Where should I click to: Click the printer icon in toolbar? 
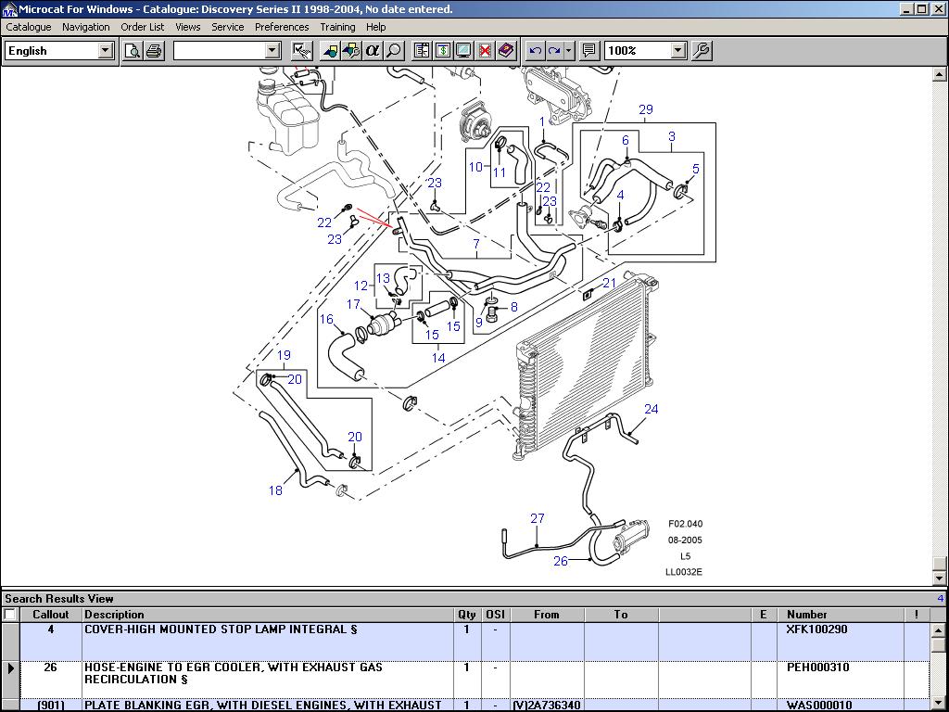tap(154, 50)
